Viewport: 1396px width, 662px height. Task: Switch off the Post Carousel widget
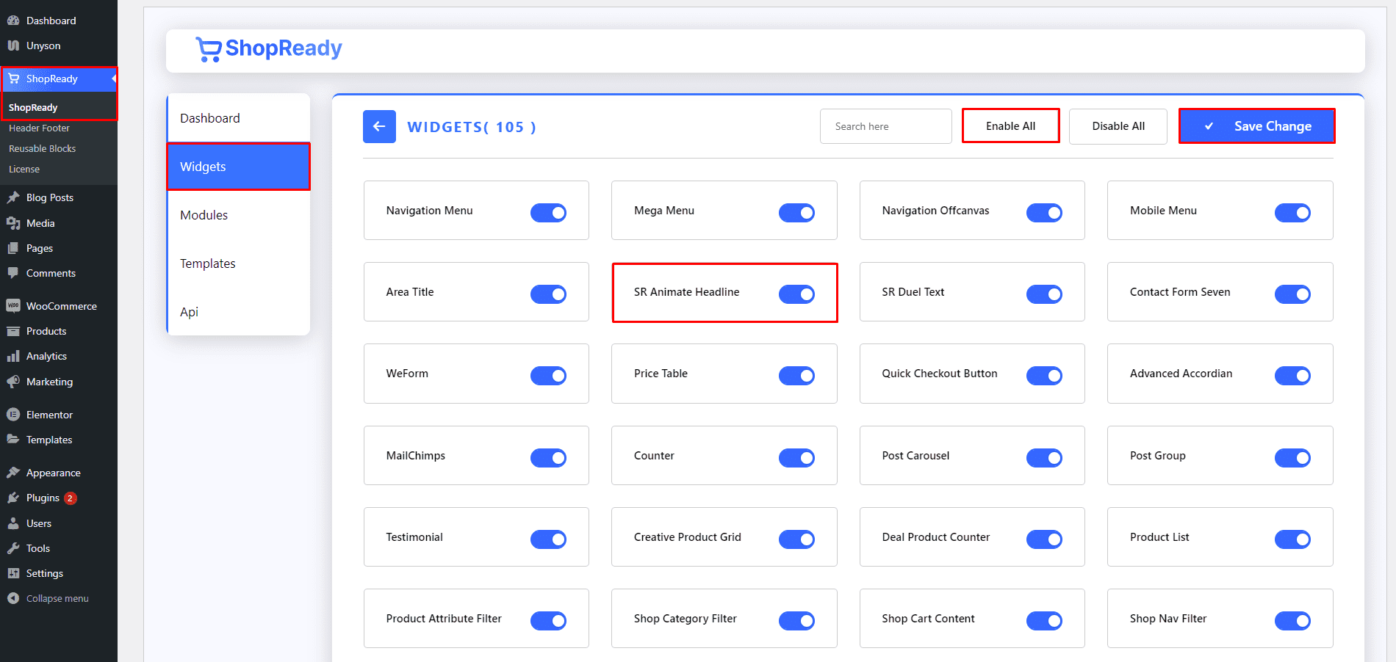point(1044,458)
